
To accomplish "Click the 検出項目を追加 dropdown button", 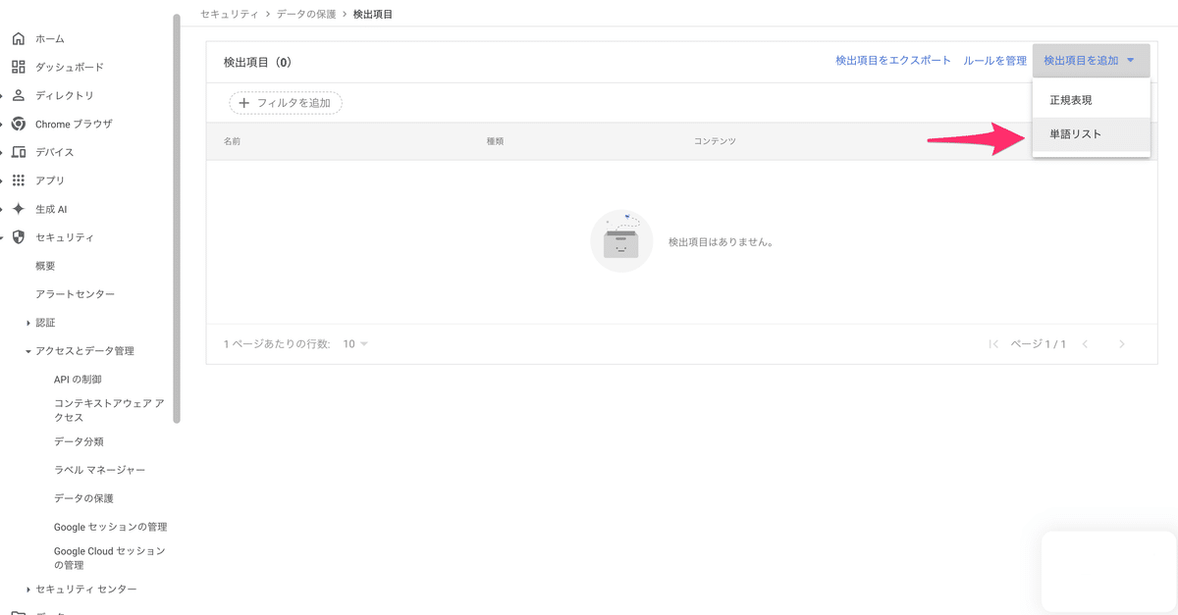I will (x=1091, y=61).
